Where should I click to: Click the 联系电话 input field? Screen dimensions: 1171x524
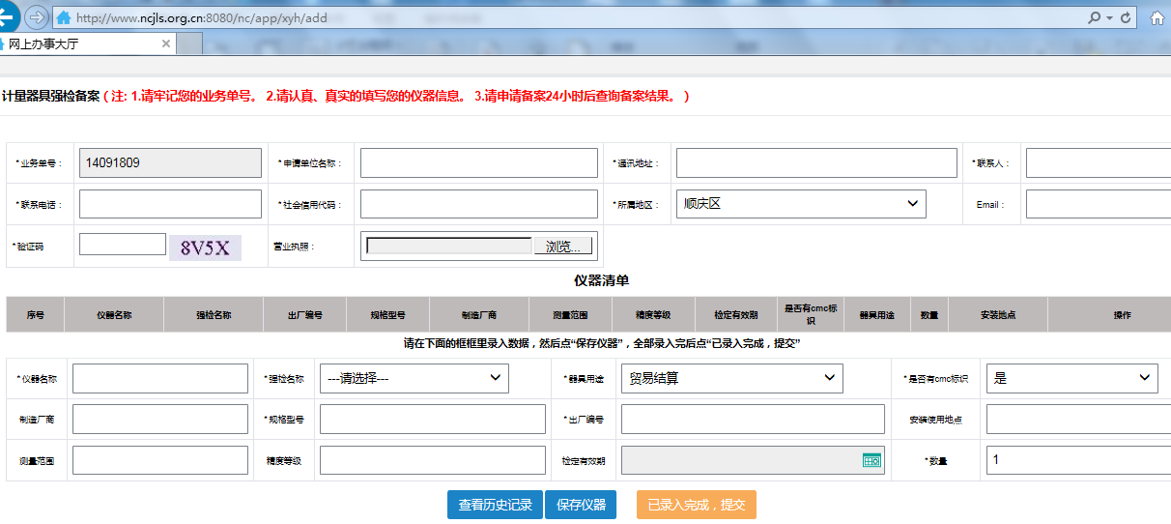(170, 204)
